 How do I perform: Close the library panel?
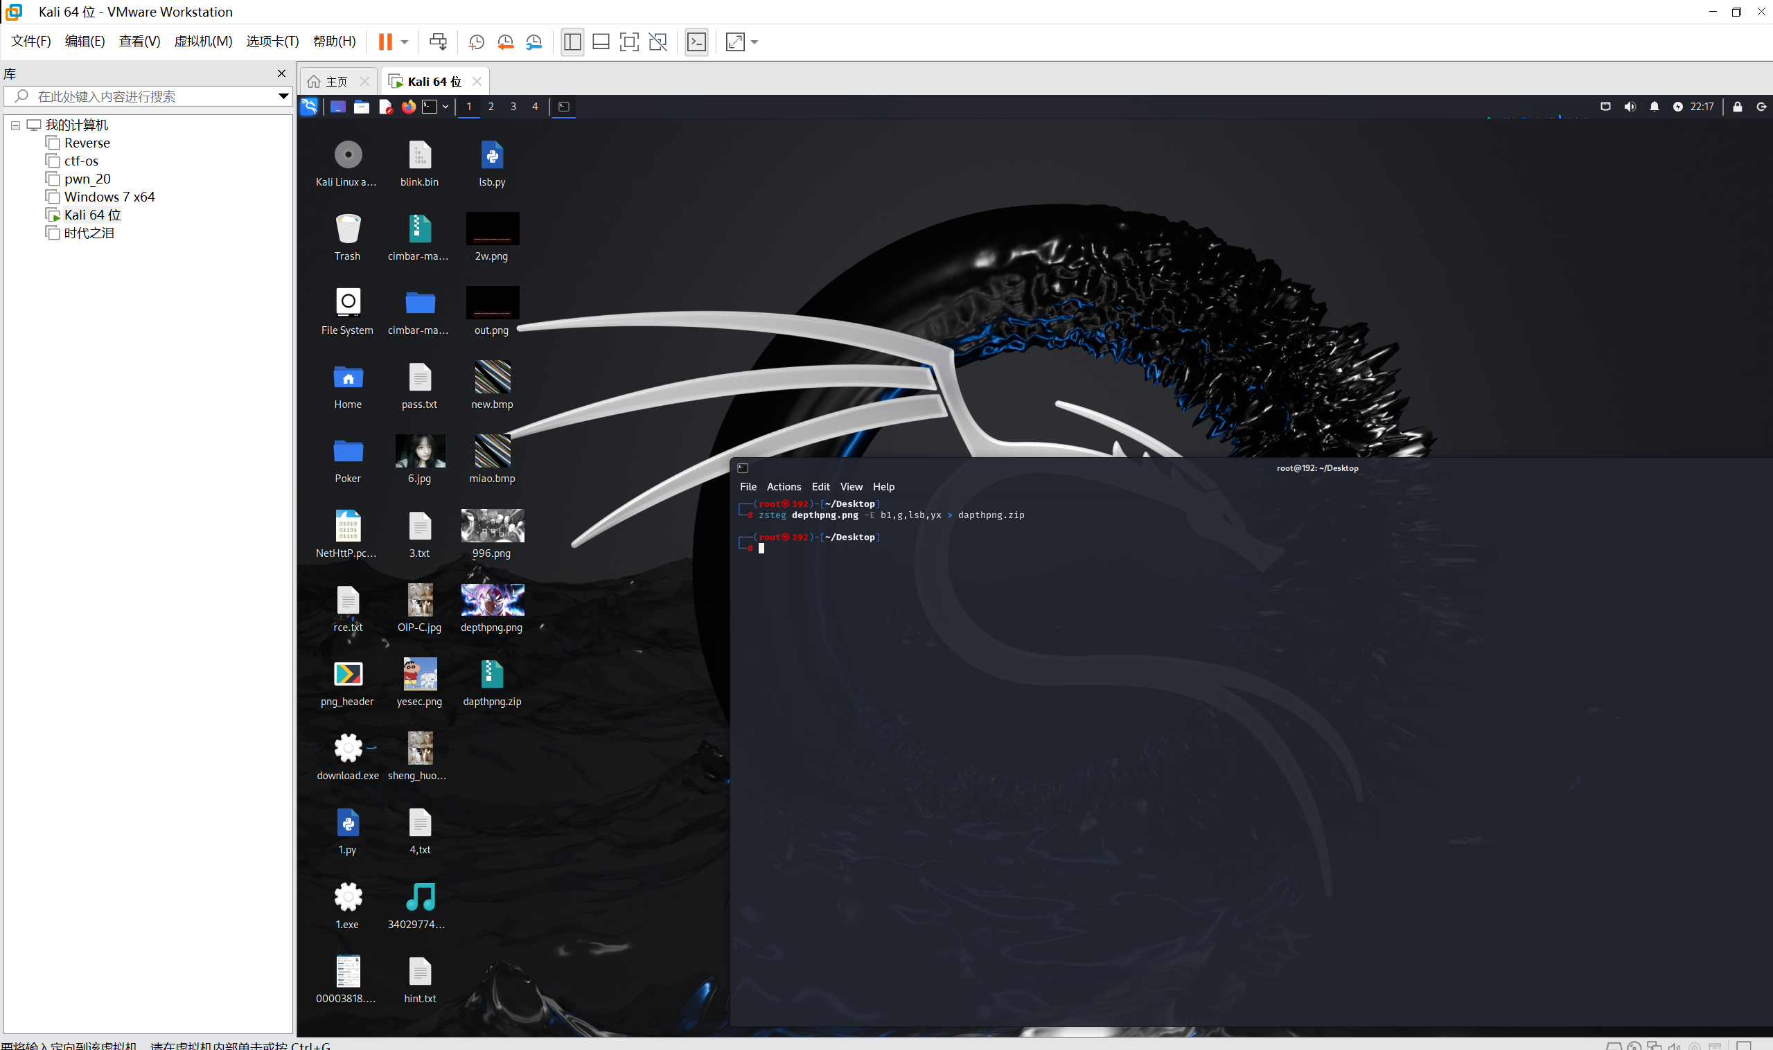point(282,73)
